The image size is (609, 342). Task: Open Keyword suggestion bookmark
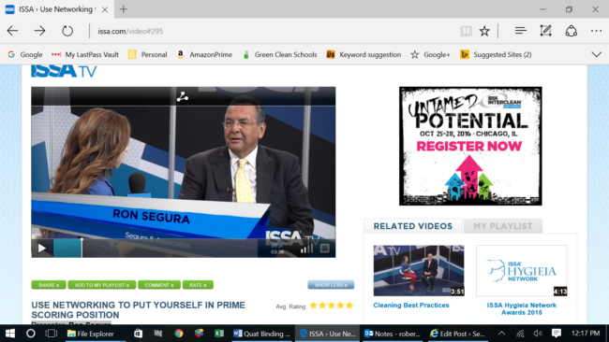pos(364,54)
